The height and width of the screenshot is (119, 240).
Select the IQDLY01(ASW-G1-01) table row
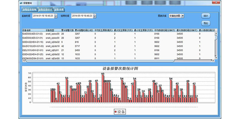coord(119,50)
